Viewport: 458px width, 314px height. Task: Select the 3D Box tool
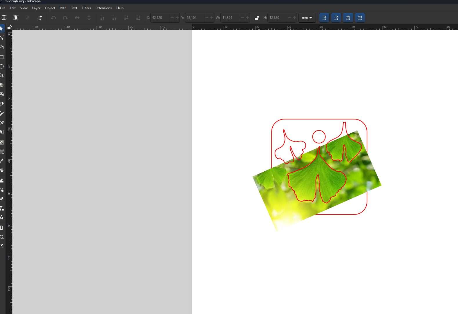(x=2, y=85)
